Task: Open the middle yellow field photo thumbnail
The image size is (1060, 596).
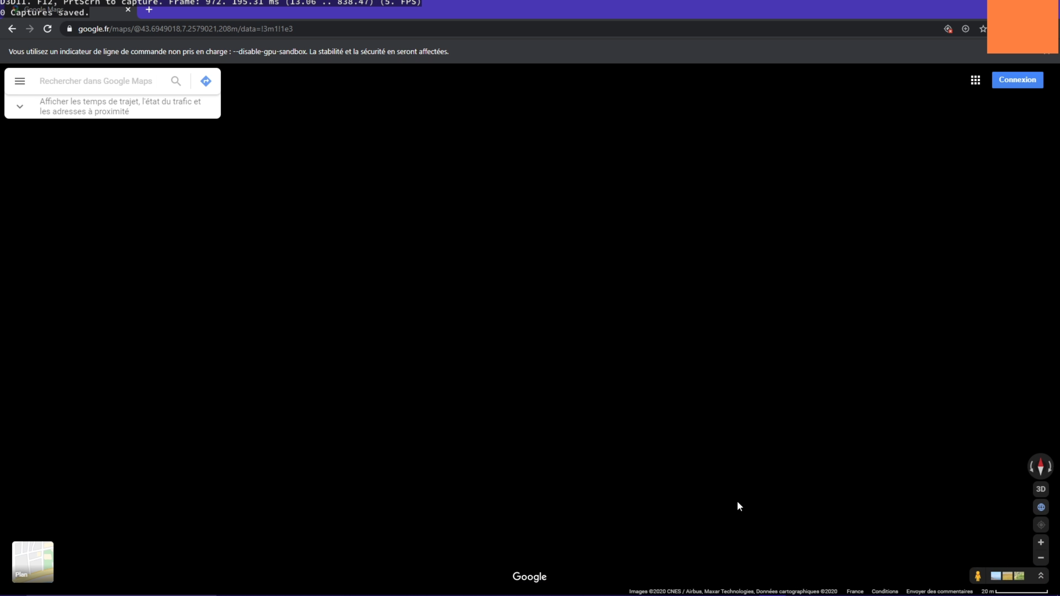Action: point(1007,576)
